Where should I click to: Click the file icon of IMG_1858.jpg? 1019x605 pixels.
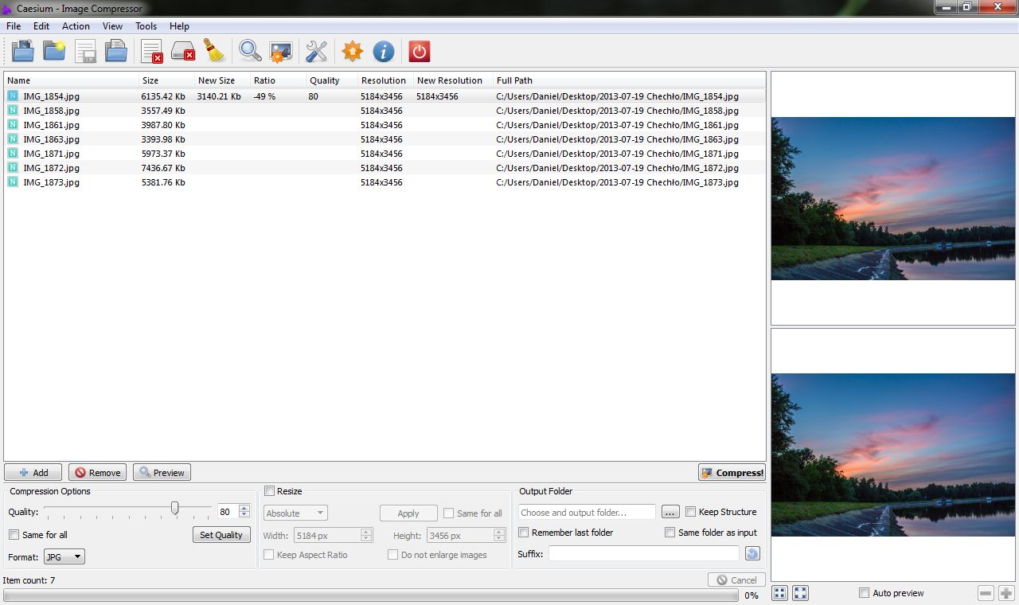(13, 111)
